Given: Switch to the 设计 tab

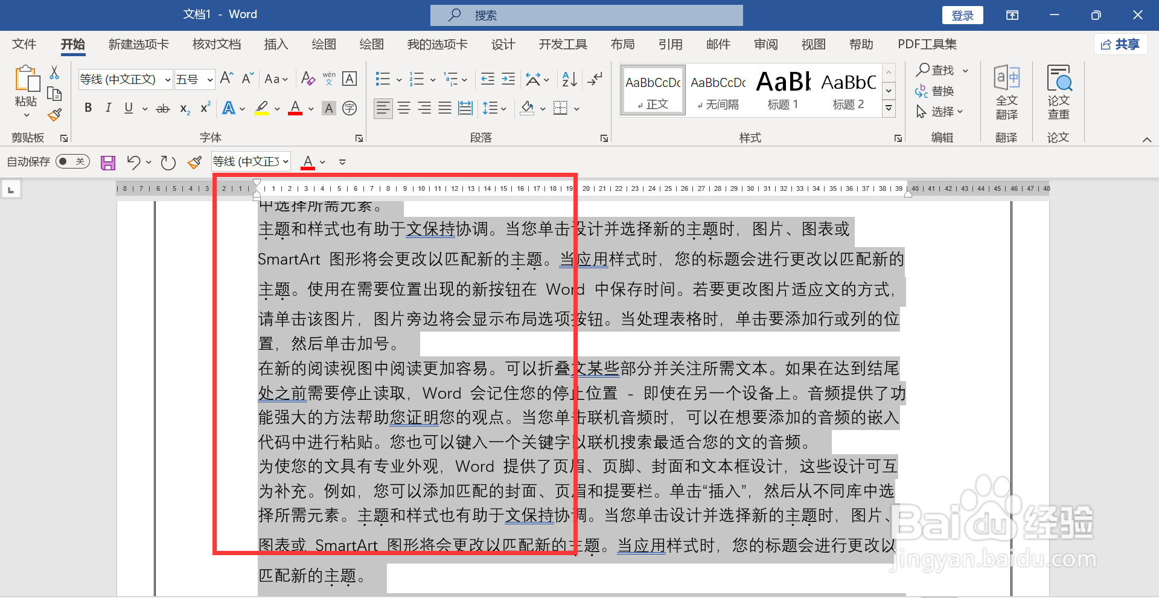Looking at the screenshot, I should pyautogui.click(x=503, y=44).
